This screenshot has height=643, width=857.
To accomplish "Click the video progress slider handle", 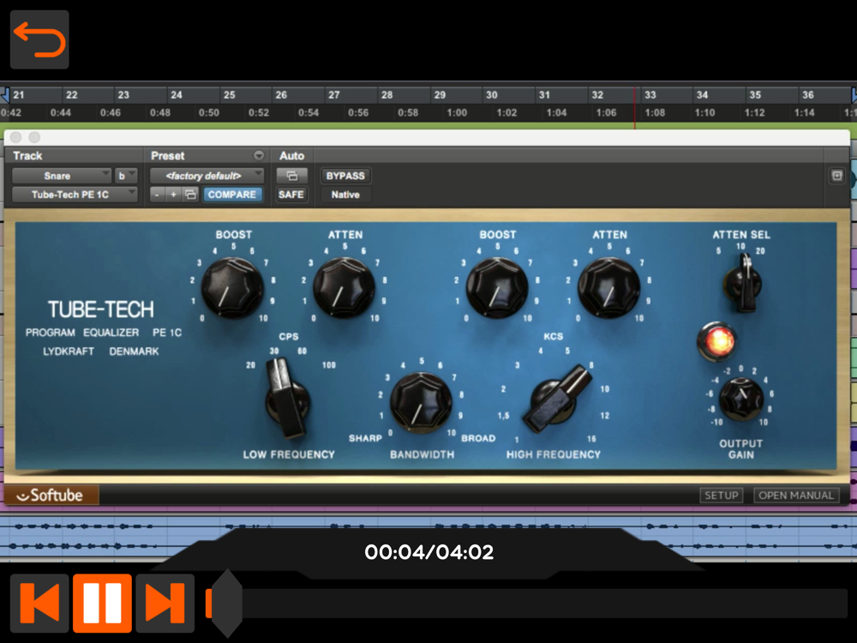I will tap(226, 603).
